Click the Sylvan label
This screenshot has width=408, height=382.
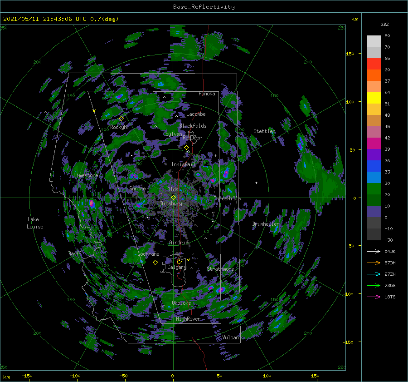pos(174,134)
